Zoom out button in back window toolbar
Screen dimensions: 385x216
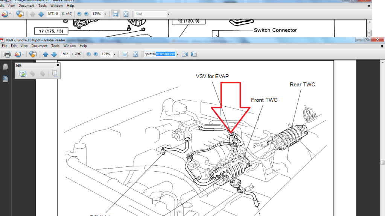tap(79, 14)
